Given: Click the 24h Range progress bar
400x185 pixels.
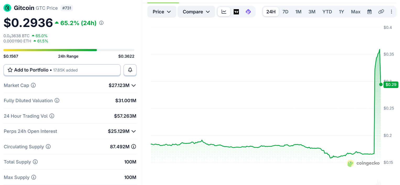Looking at the screenshot, I should click(69, 50).
